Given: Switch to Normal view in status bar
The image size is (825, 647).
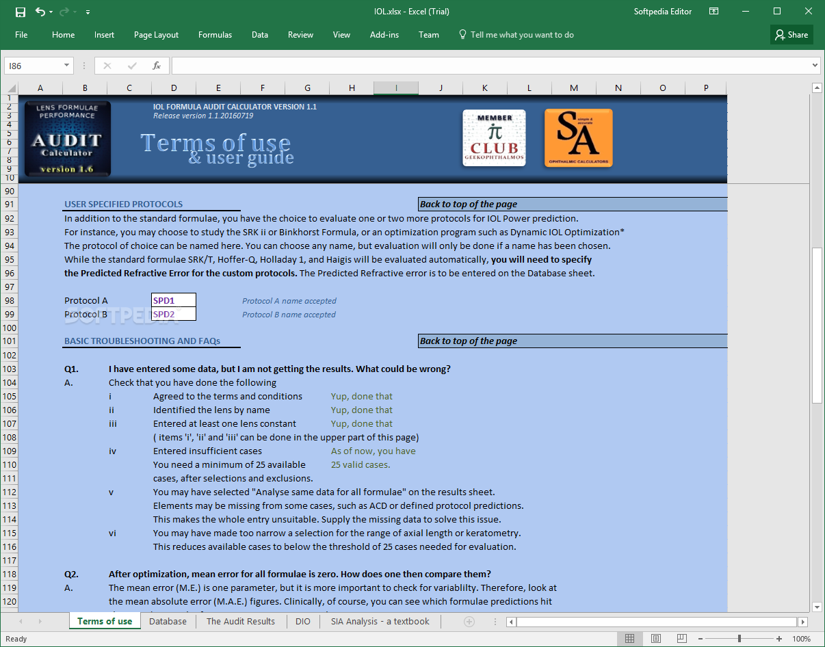Looking at the screenshot, I should tap(630, 638).
